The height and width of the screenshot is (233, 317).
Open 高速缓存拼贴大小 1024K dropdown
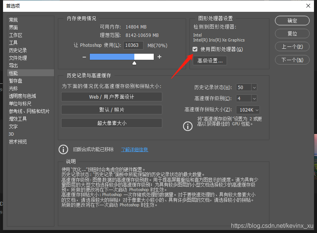click(x=248, y=110)
